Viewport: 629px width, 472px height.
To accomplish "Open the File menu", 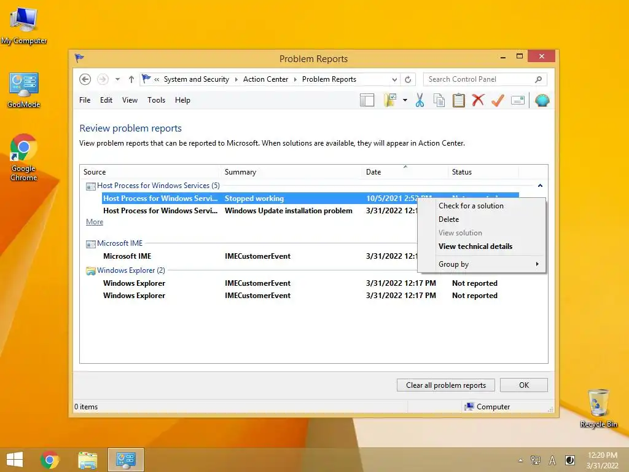I will click(x=85, y=100).
